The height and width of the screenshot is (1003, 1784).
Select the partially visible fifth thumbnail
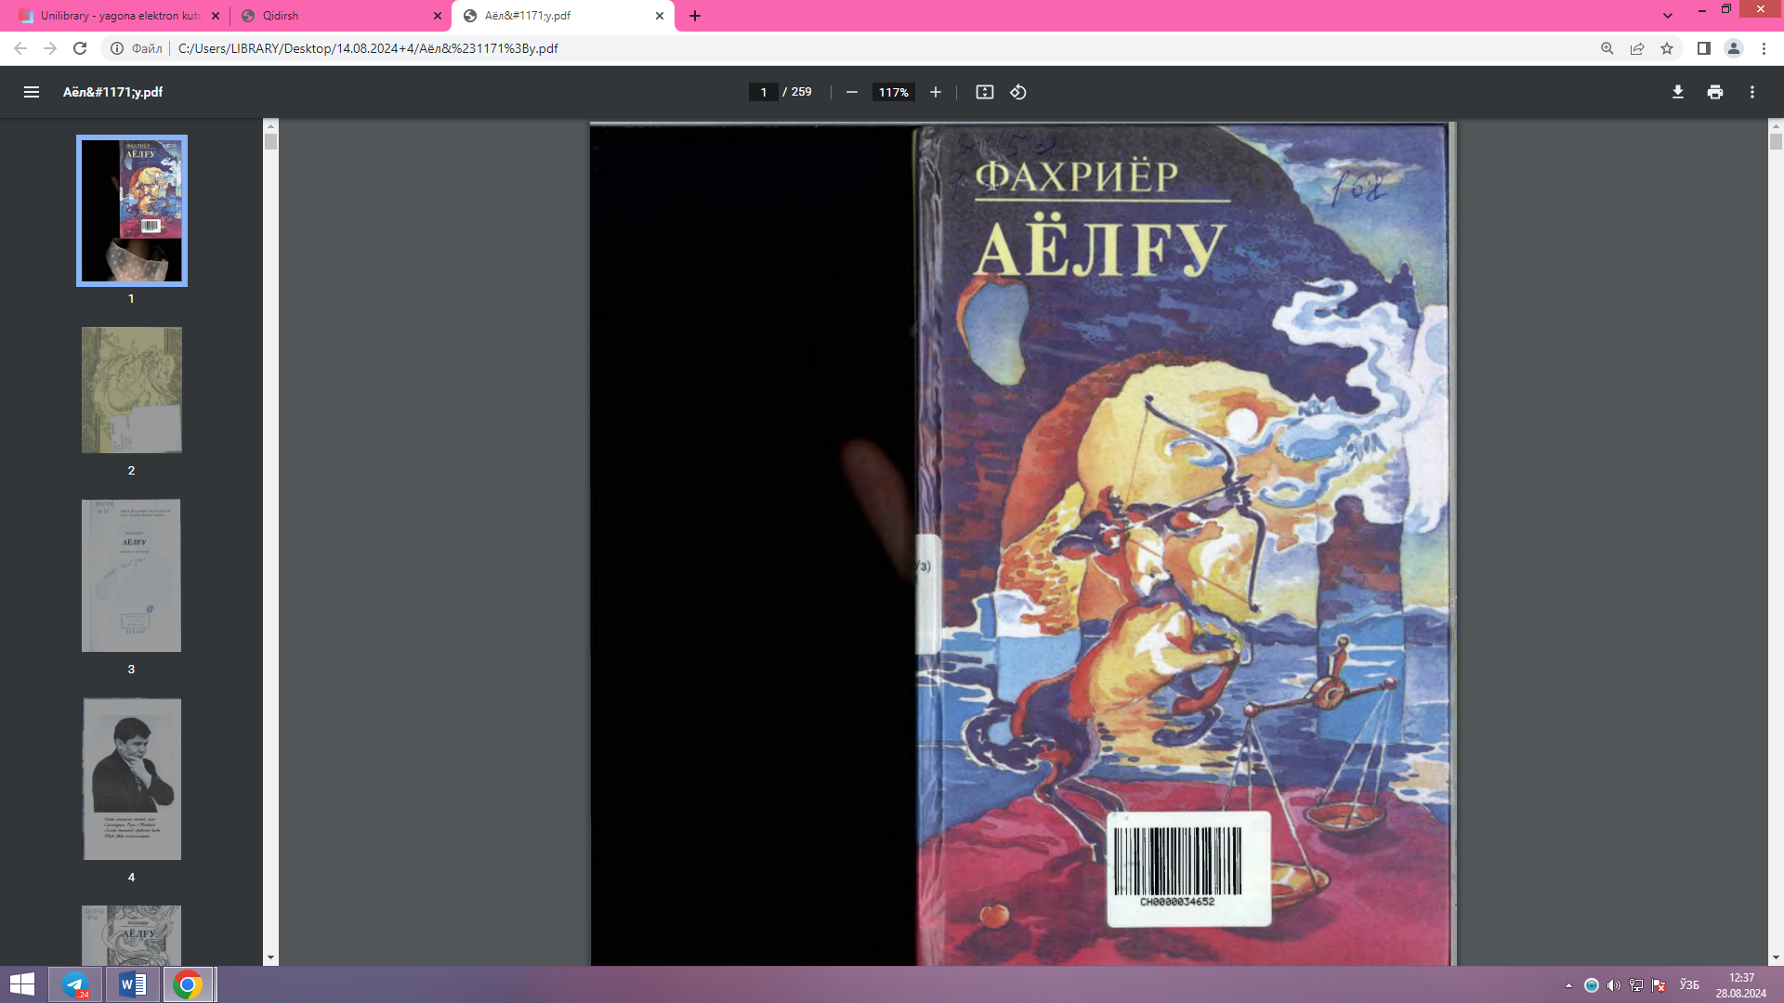[132, 935]
